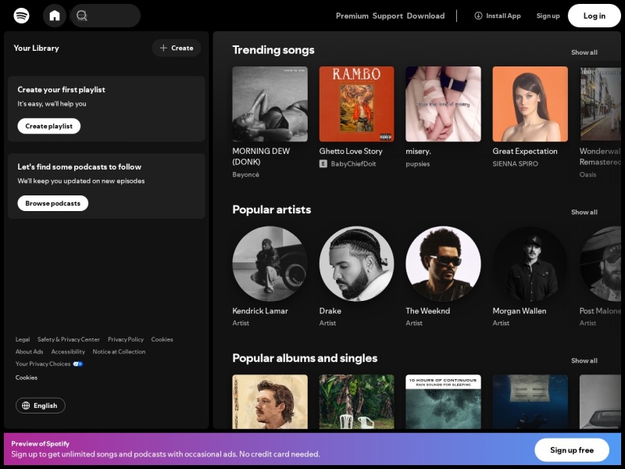Click the globe icon in English button

pos(26,406)
